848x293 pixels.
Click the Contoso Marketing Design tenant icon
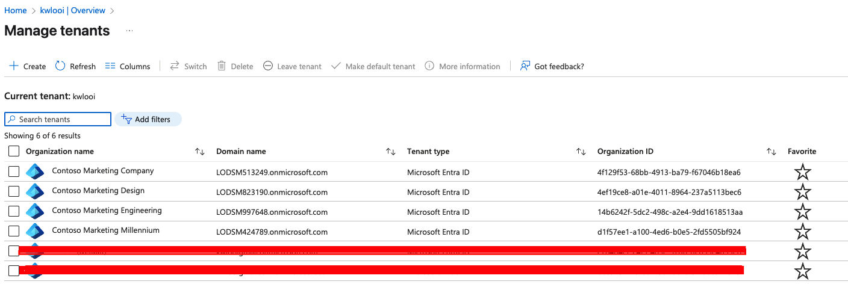[36, 192]
